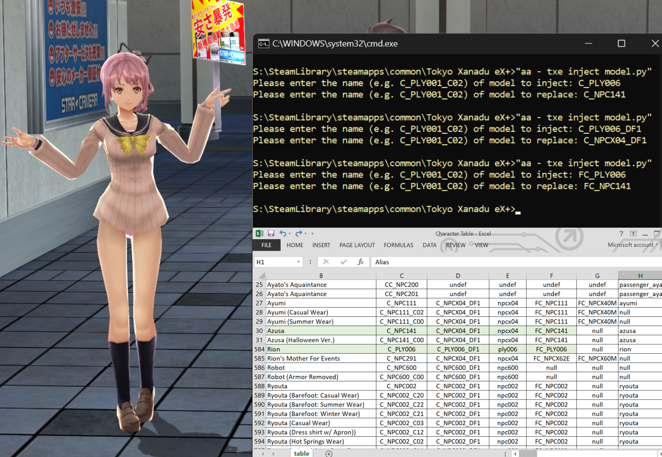Click cell FC_PLY006 in the Rion row

(x=552, y=349)
